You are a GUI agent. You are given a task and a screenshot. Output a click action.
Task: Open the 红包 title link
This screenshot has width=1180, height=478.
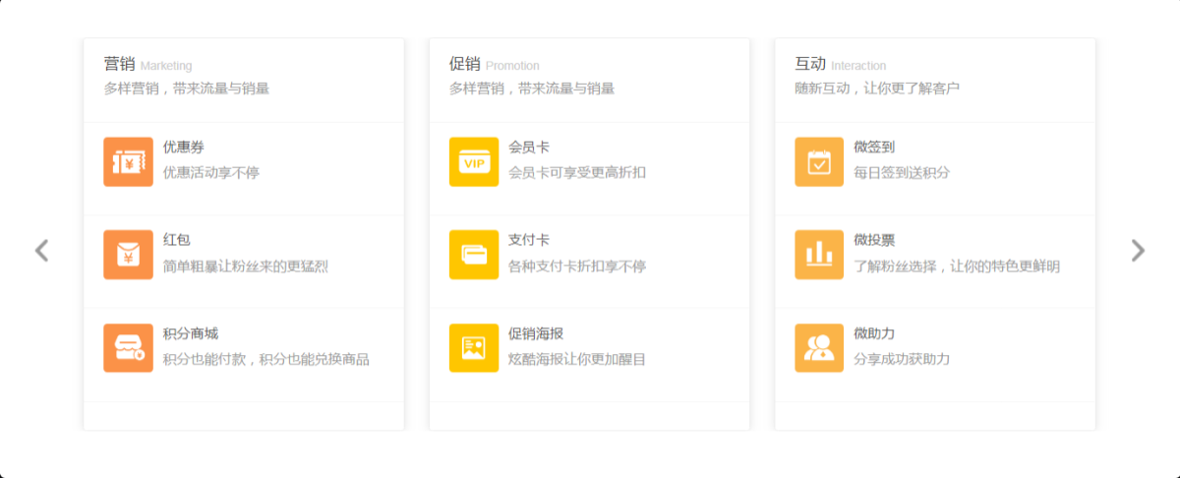(x=177, y=241)
